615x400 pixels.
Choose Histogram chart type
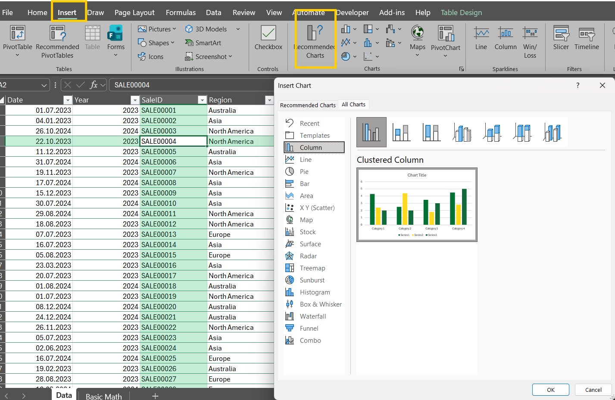point(314,292)
